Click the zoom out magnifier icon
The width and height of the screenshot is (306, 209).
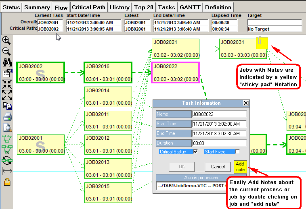6,52
